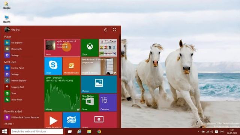Viewport: 240px width, 135px height.
Task: Open the Maps tile
Action: click(72, 120)
